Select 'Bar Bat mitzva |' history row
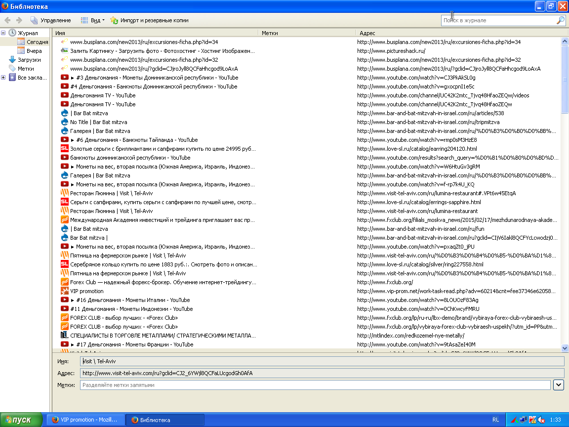This screenshot has height=427, width=569. (306, 238)
